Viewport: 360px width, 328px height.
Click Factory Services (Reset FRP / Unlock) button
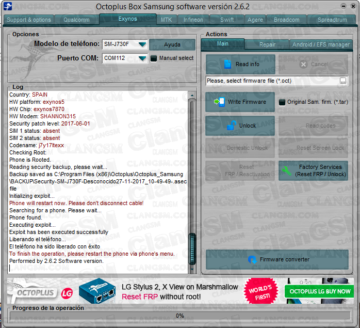(x=314, y=170)
